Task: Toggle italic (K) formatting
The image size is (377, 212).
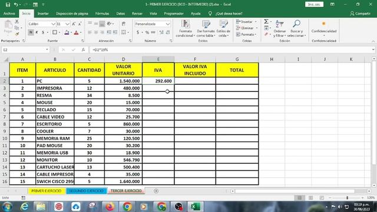Action: point(37,32)
